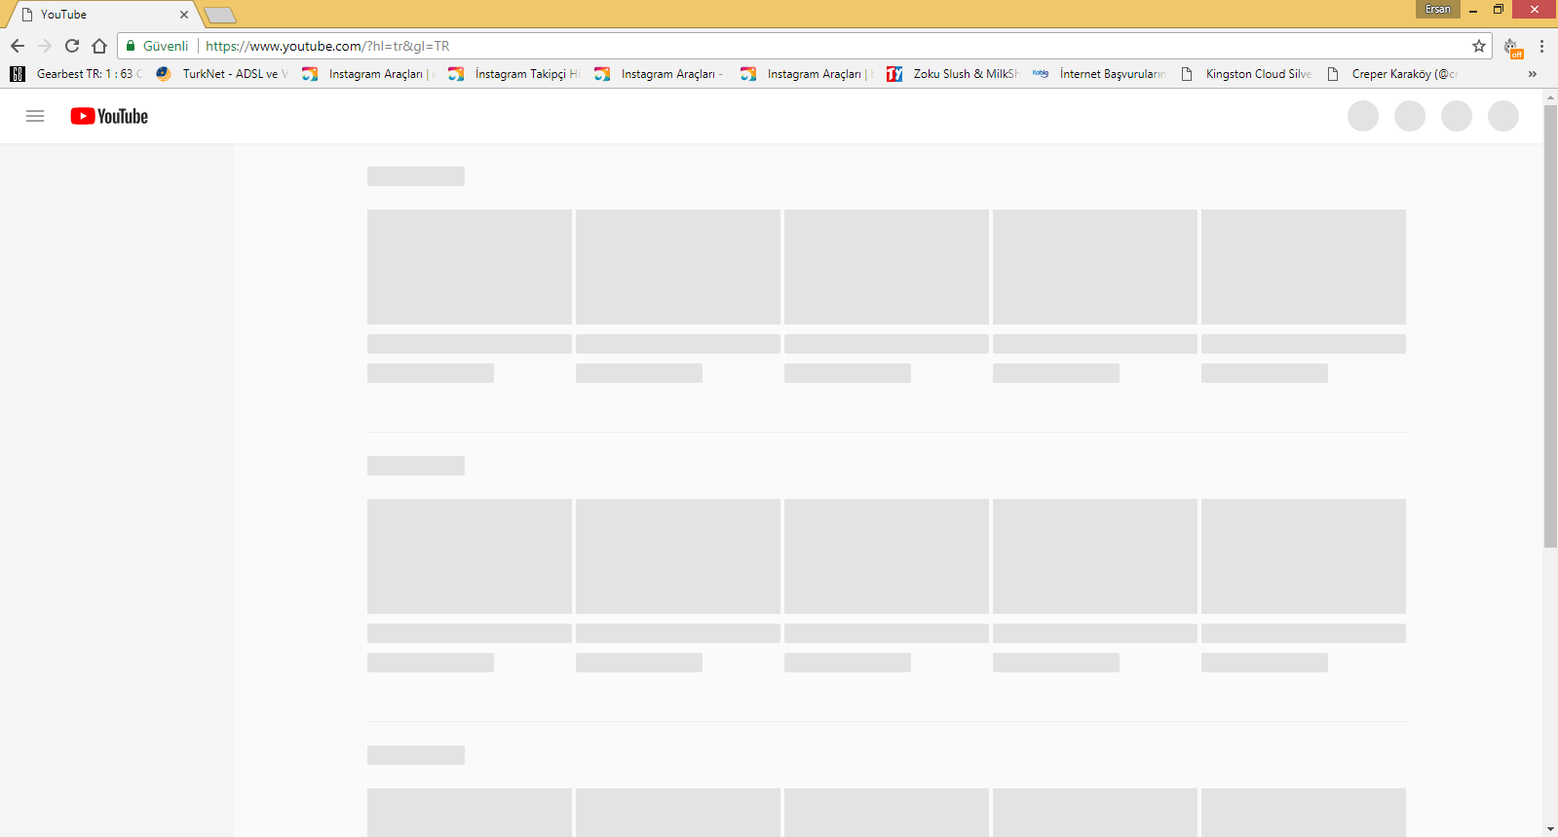Minimize the Chrome window
The width and height of the screenshot is (1558, 837).
point(1473,10)
